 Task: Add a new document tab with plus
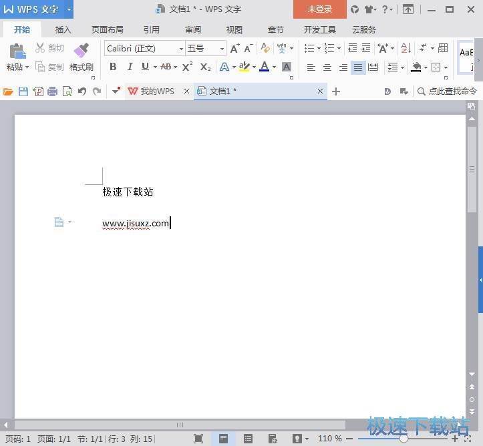(x=336, y=91)
